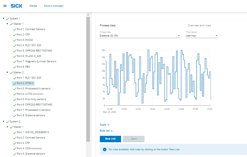Switch to the Overview and rules tab
The height and width of the screenshot is (157, 247).
tap(199, 25)
